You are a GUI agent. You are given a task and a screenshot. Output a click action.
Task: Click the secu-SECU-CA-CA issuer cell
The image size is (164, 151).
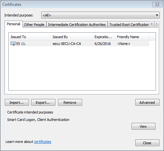pos(67,44)
